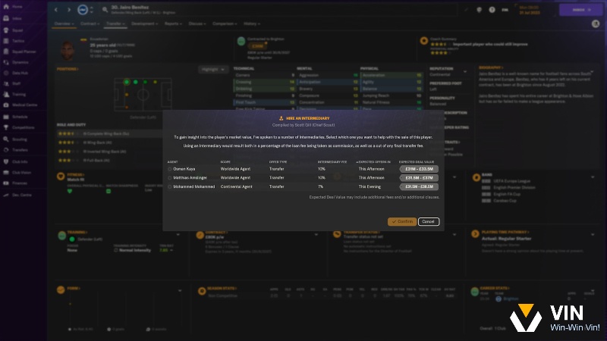Open the help question mark icon
Viewport: 607px width, 341px height.
coord(492,10)
